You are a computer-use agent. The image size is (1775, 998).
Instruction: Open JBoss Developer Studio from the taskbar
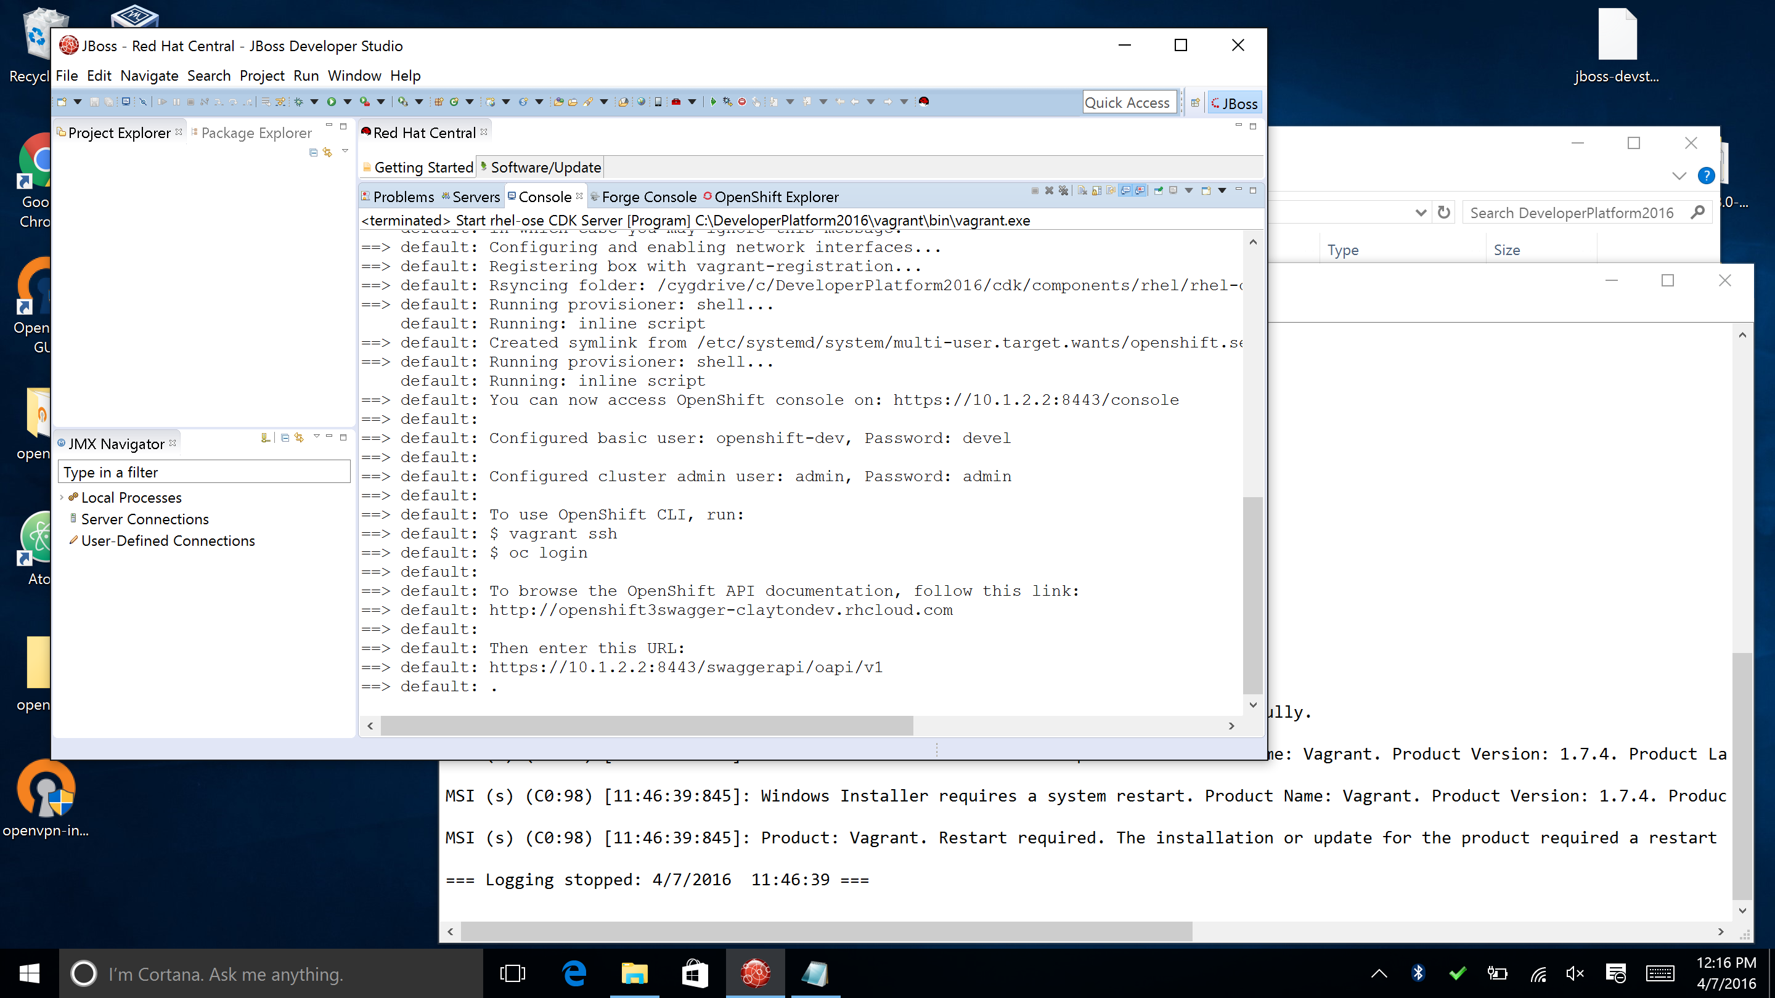point(755,973)
